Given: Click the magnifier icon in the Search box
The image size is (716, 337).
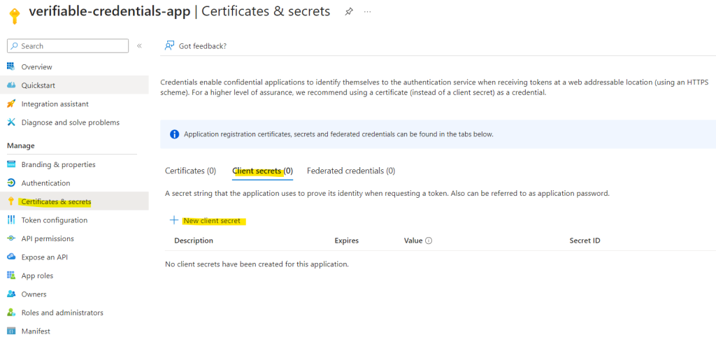Looking at the screenshot, I should (15, 46).
